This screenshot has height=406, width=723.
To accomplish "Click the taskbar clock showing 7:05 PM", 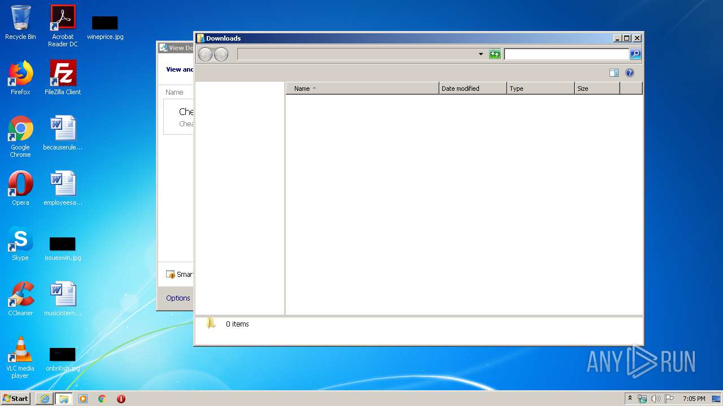I will tap(694, 399).
